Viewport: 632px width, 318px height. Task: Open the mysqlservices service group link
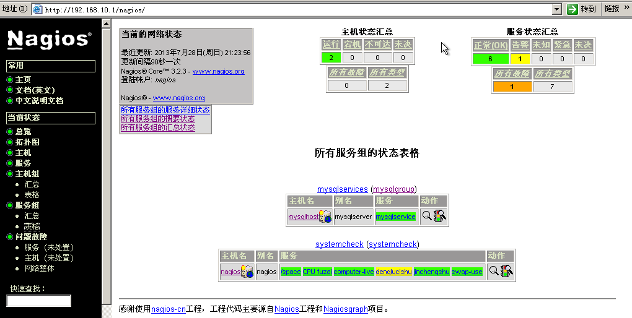(x=343, y=189)
